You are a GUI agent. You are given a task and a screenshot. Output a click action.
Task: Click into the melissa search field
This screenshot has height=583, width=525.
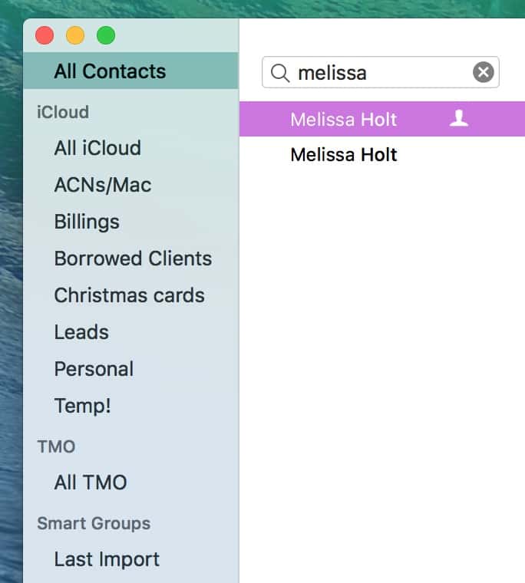(x=376, y=73)
